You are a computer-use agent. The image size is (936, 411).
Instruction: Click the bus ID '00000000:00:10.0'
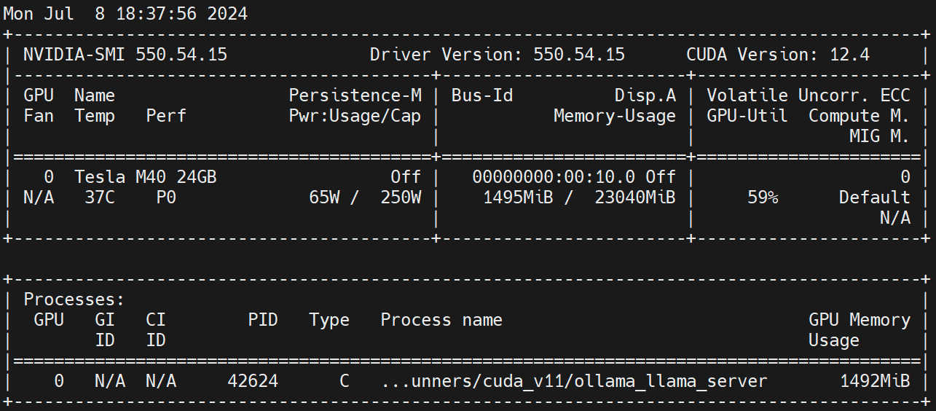(x=554, y=177)
